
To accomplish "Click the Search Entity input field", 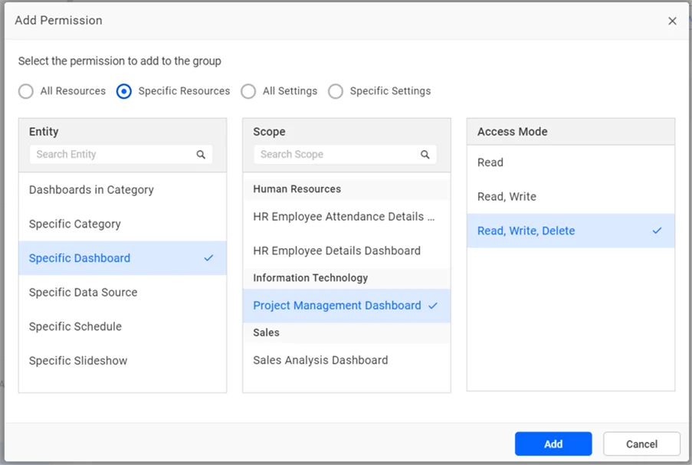I will 107,154.
